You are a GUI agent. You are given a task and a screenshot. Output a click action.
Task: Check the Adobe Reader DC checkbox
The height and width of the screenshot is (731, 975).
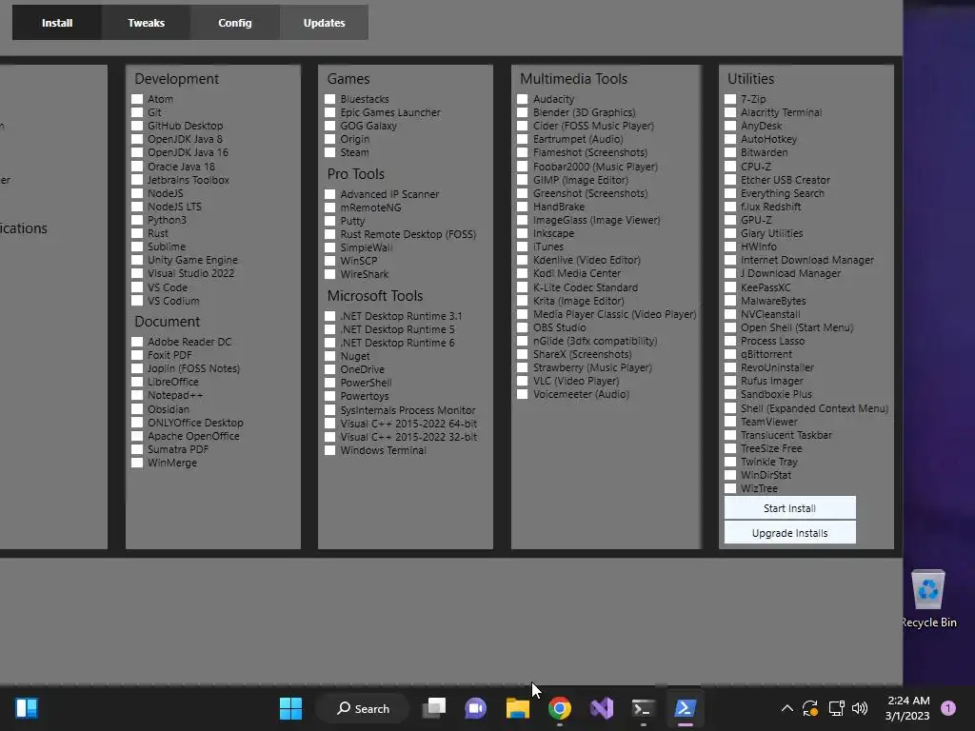click(137, 342)
